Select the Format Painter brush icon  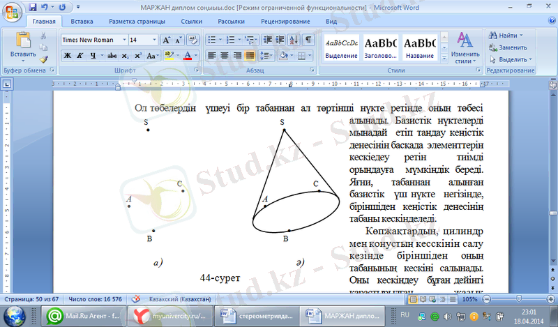(x=44, y=60)
